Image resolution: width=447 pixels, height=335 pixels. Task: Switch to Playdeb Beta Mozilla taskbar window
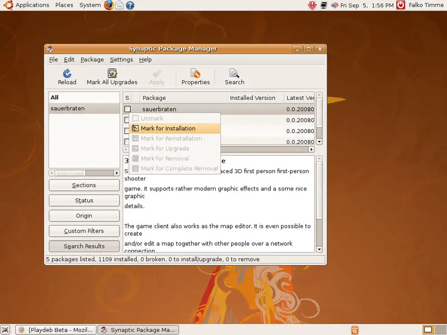[56, 330]
